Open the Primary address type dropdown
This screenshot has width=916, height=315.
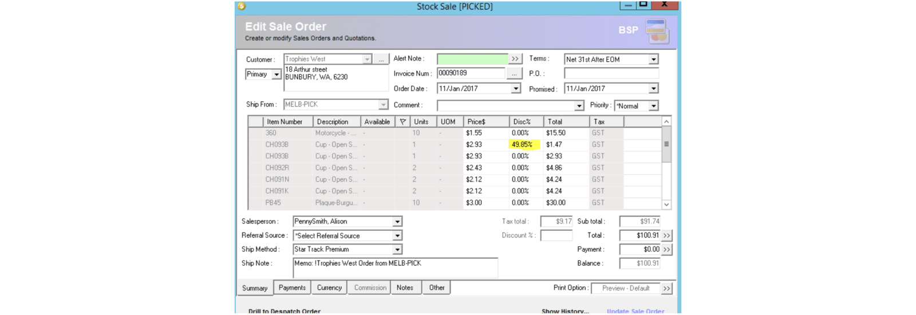tap(277, 74)
